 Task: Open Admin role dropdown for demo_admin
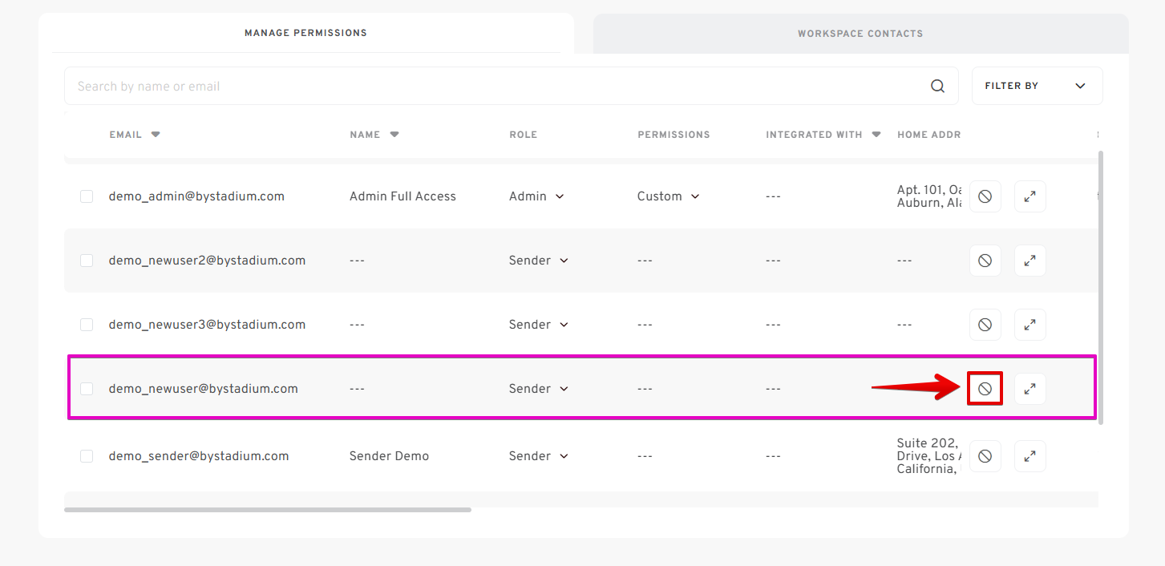536,196
